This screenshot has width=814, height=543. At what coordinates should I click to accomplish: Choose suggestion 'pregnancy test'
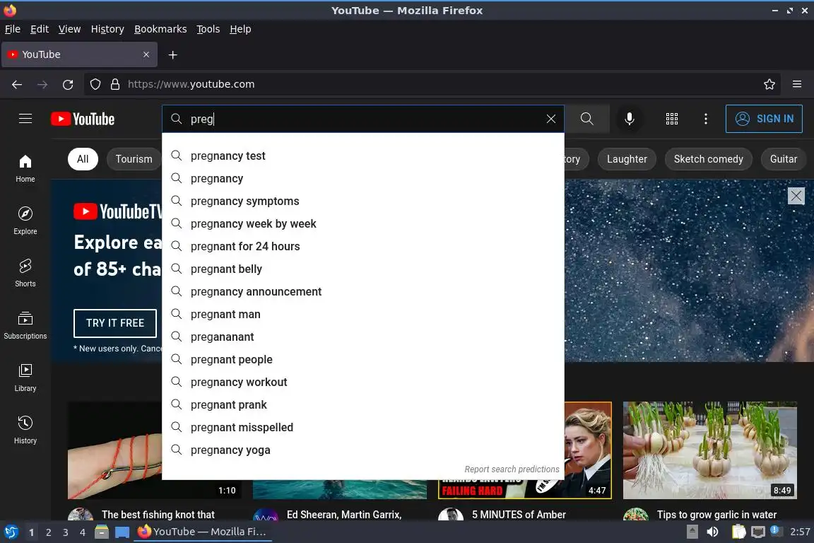pos(363,156)
